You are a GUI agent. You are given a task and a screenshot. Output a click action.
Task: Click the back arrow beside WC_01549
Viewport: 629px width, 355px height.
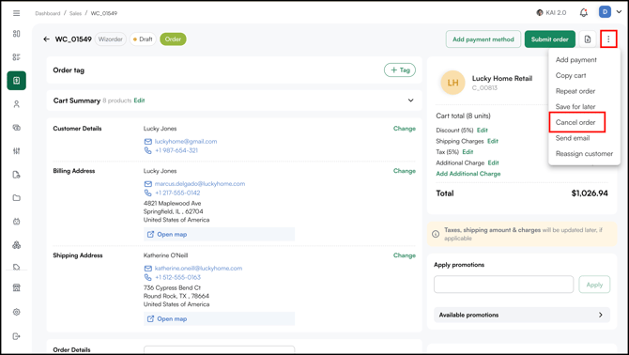point(47,39)
